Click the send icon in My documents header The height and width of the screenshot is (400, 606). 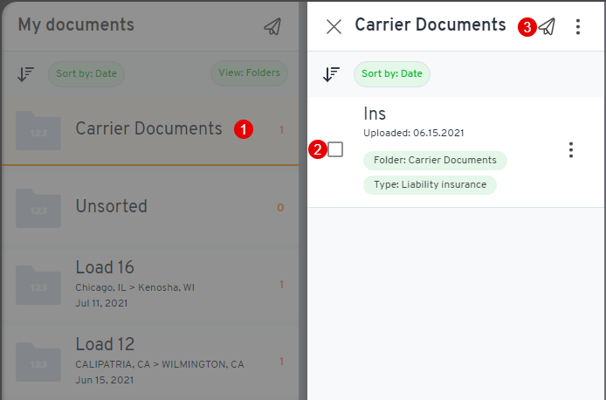click(272, 26)
